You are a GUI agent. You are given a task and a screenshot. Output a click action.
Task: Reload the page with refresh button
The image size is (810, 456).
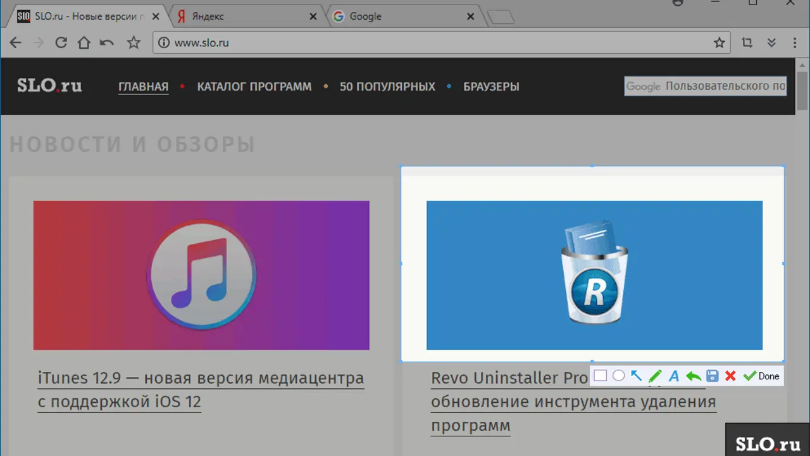point(61,43)
